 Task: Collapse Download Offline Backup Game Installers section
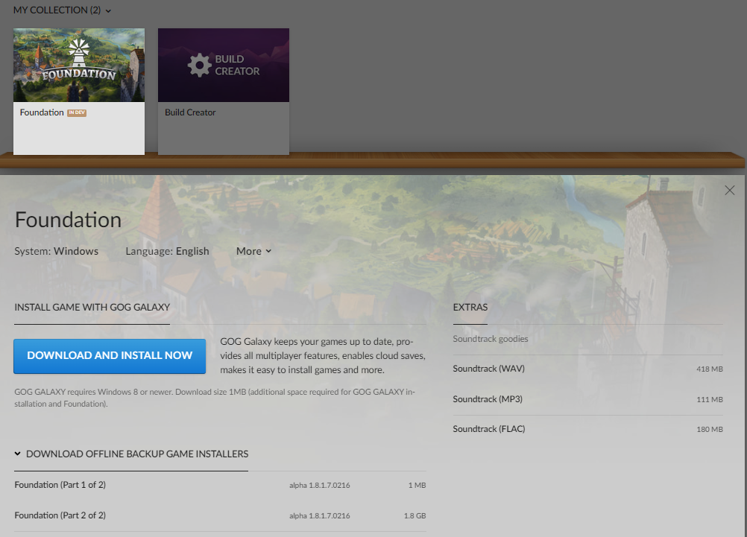(x=131, y=454)
